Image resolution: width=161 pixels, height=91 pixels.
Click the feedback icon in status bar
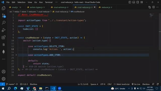(x=153, y=84)
